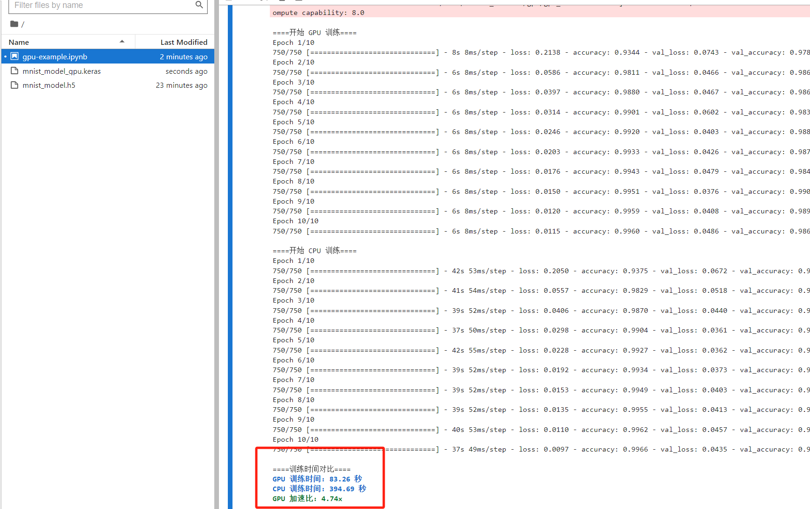Focus the Filter files by name field
This screenshot has width=810, height=509.
[x=103, y=5]
